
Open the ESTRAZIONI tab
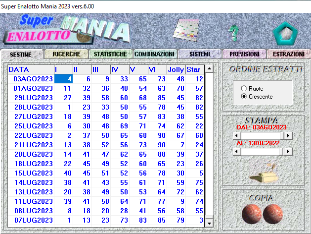289,54
